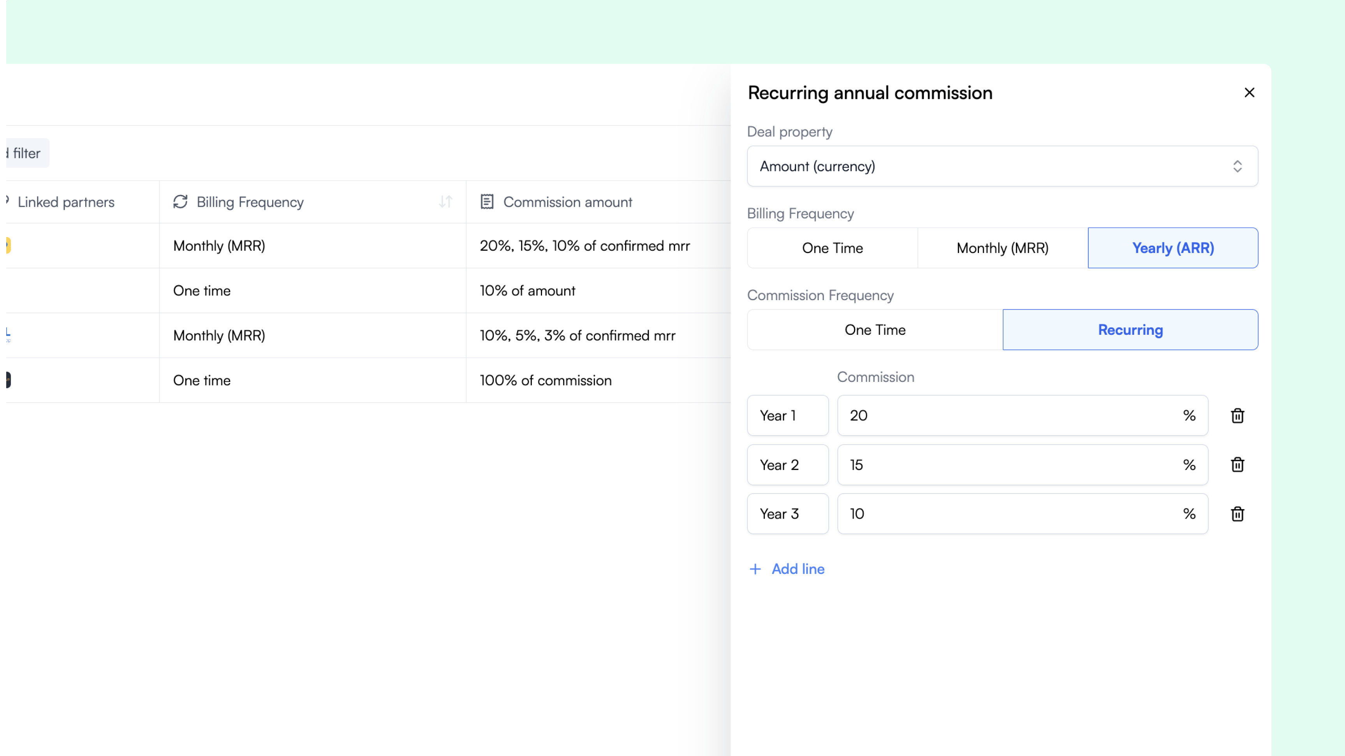Select Yearly (ARR) billing frequency
Viewport: 1345px width, 756px height.
click(x=1173, y=248)
